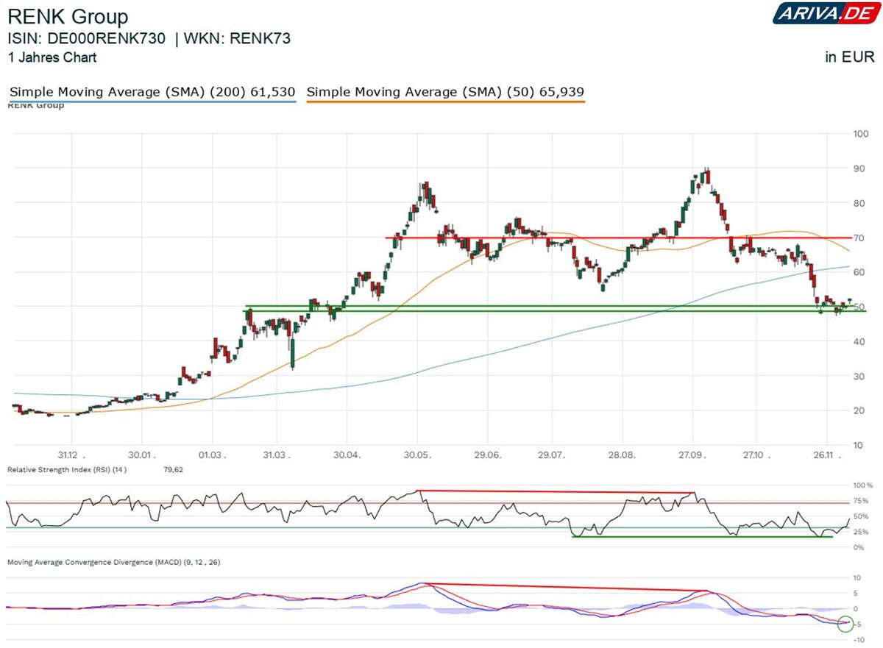Image resolution: width=883 pixels, height=648 pixels.
Task: Click the 100 price axis label
Action: pyautogui.click(x=859, y=134)
